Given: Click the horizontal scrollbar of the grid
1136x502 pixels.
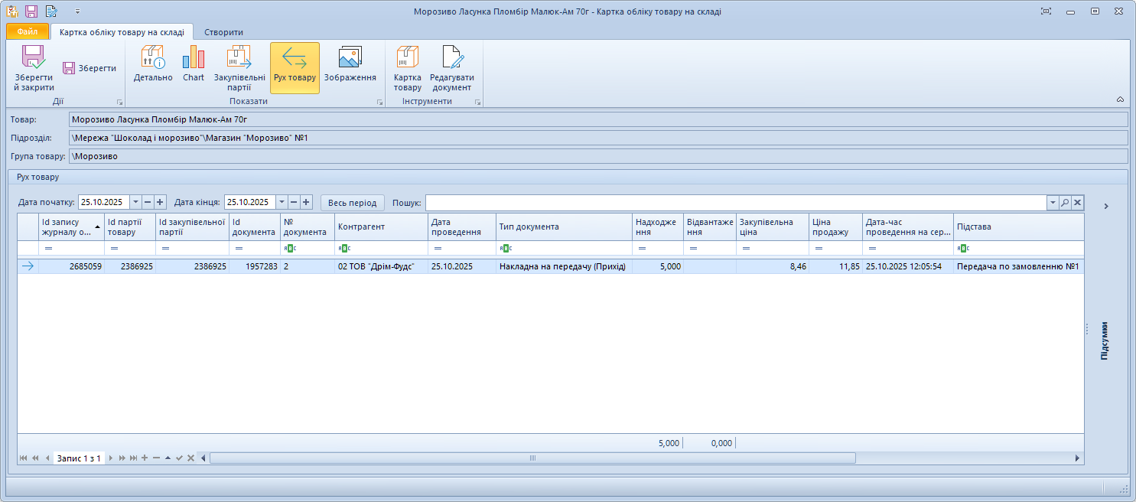Looking at the screenshot, I should (x=532, y=458).
